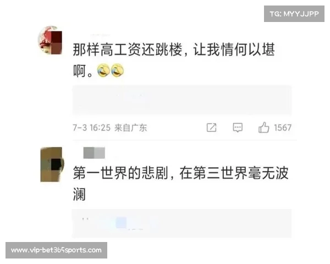Like the comment with the thumbs-up icon
330x264 pixels.
263,128
